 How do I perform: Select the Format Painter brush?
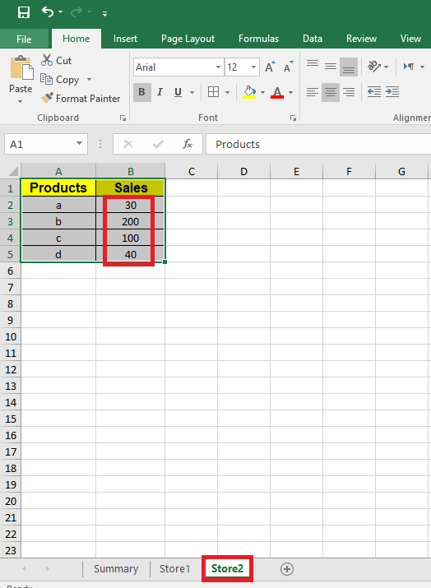(x=81, y=98)
